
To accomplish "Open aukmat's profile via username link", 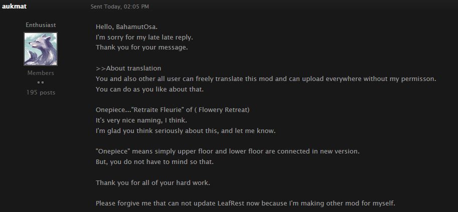I will [x=14, y=6].
